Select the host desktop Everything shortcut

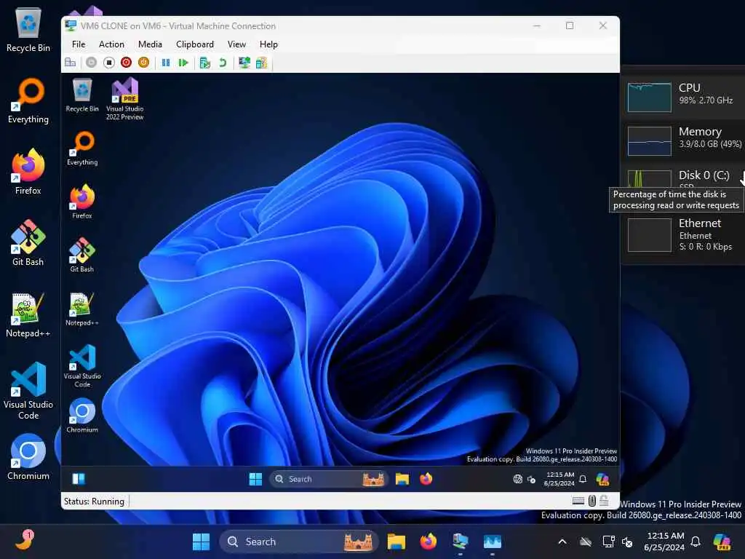(28, 100)
